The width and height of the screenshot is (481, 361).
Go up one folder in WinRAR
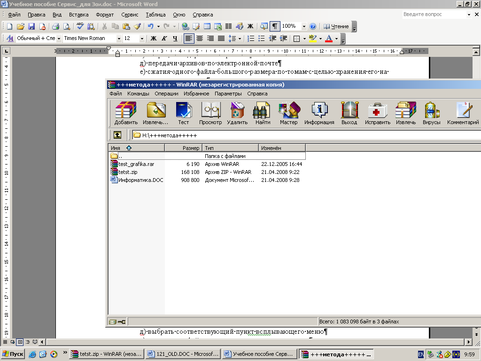pos(117,135)
